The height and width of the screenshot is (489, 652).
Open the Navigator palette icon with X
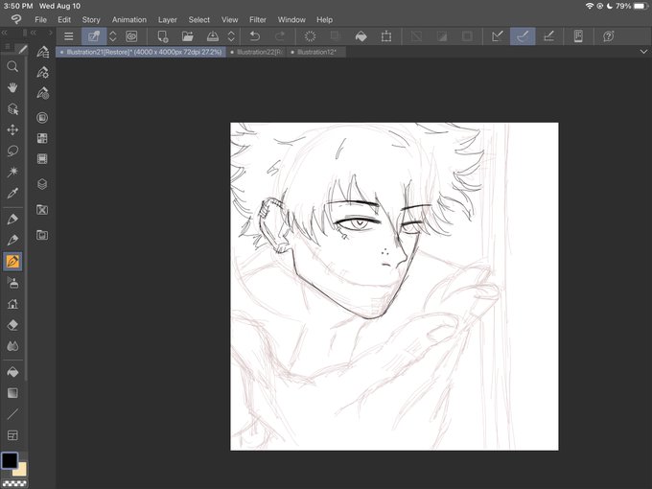pyautogui.click(x=42, y=210)
